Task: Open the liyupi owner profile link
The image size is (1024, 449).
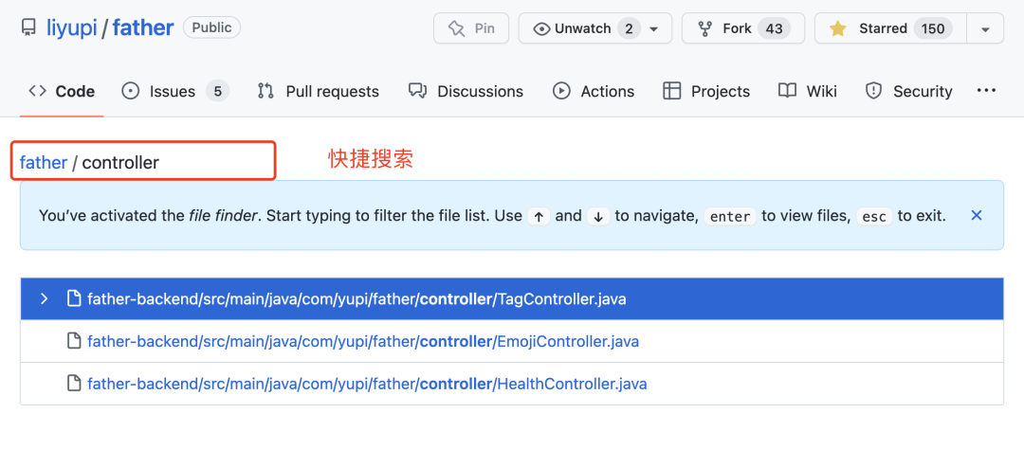Action: point(72,28)
